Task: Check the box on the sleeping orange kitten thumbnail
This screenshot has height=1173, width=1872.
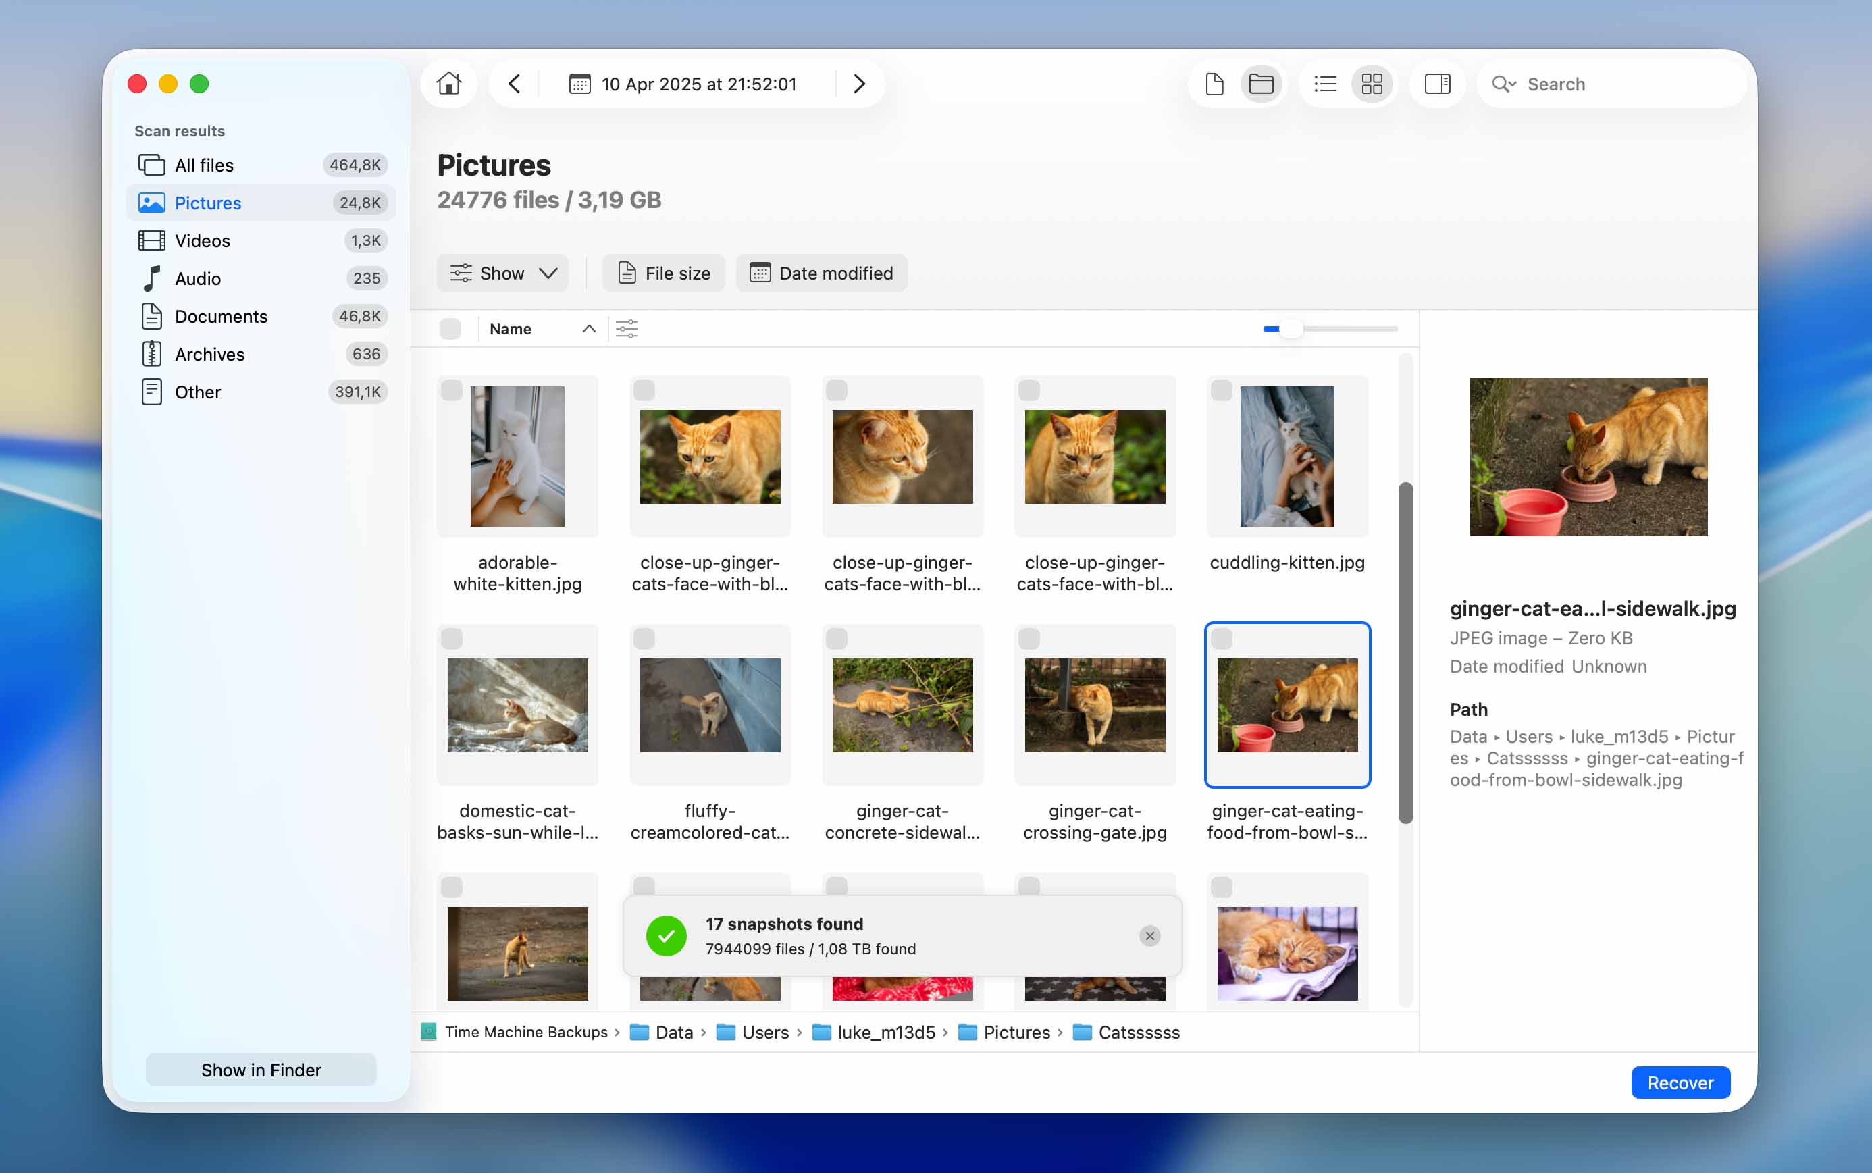Action: (1221, 887)
